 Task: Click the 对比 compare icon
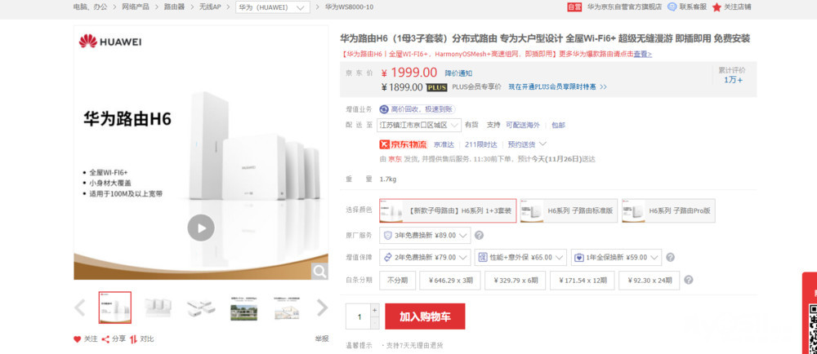click(134, 339)
